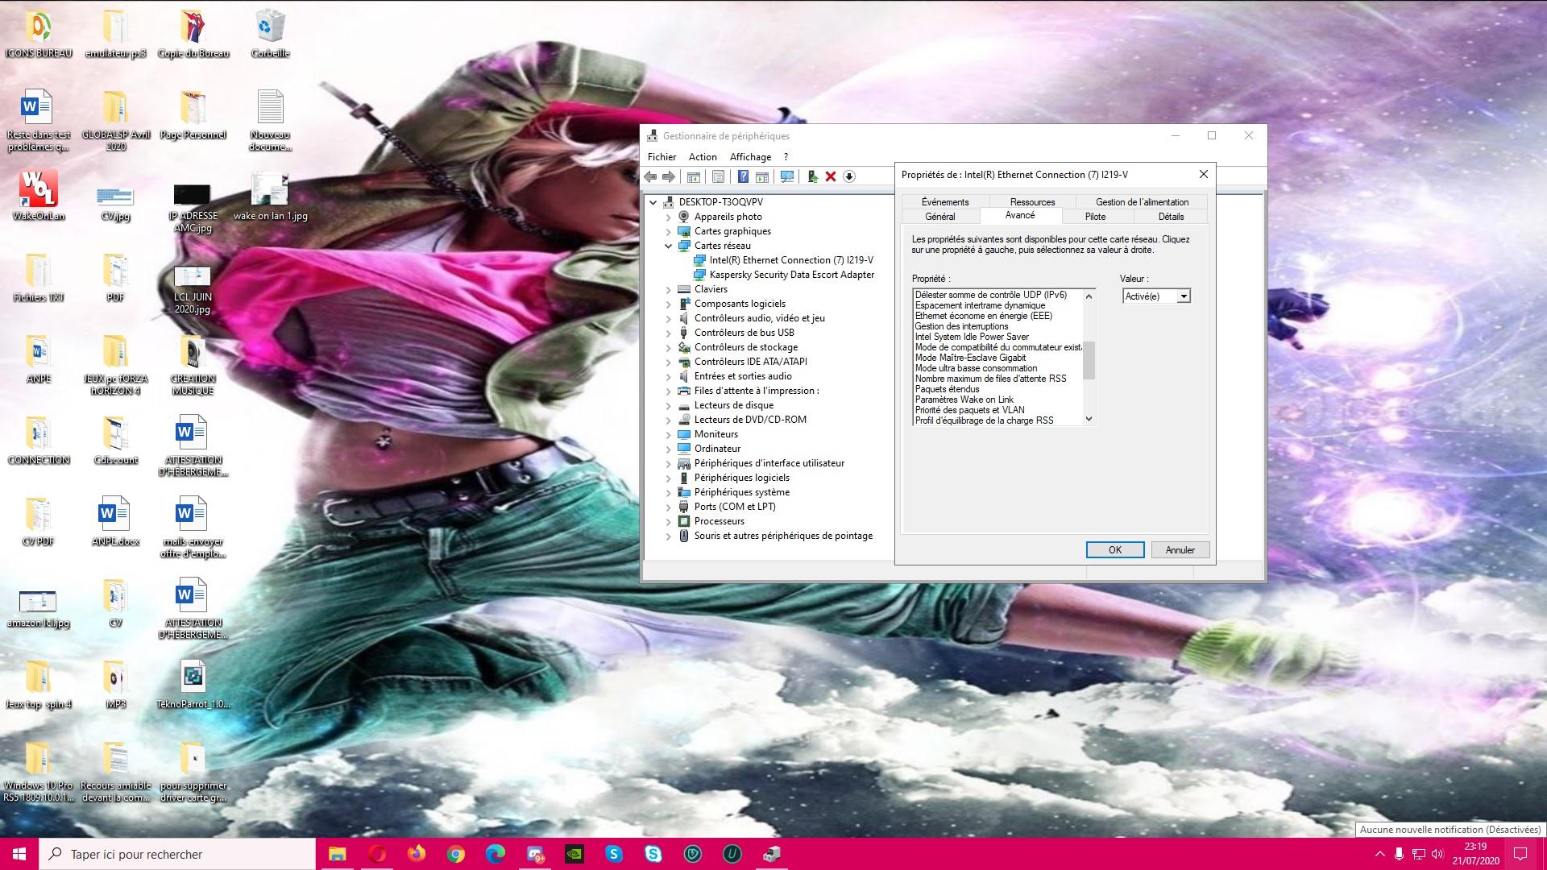
Task: Select Paramètres Wake on Link property
Action: [x=964, y=400]
